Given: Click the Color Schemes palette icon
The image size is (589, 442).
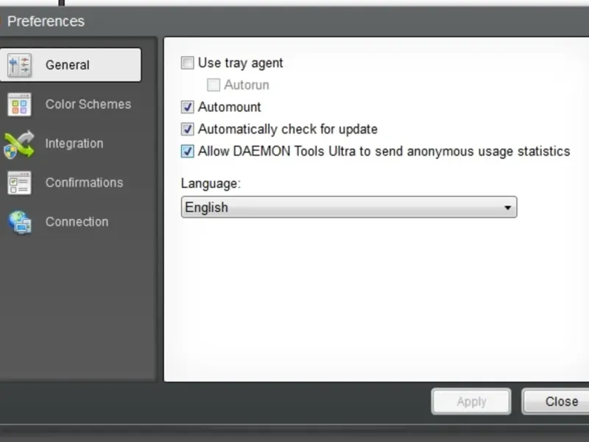Looking at the screenshot, I should click(19, 105).
